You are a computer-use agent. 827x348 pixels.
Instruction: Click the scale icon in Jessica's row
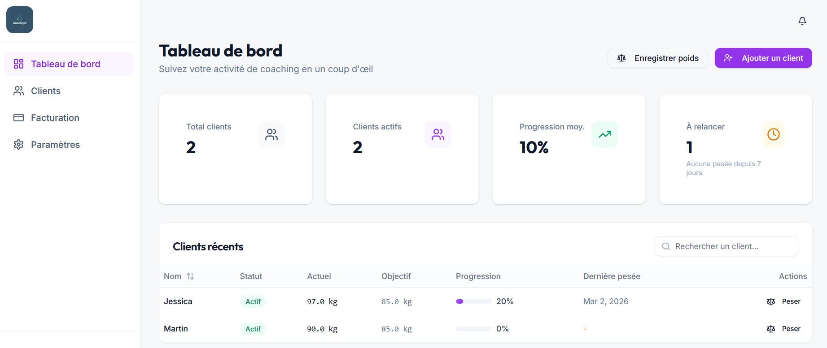(x=771, y=301)
